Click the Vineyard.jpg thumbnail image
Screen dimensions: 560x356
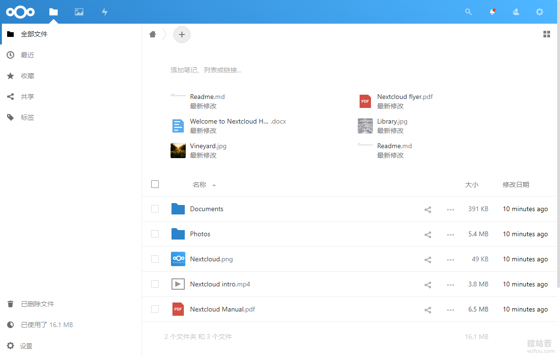pyautogui.click(x=178, y=151)
